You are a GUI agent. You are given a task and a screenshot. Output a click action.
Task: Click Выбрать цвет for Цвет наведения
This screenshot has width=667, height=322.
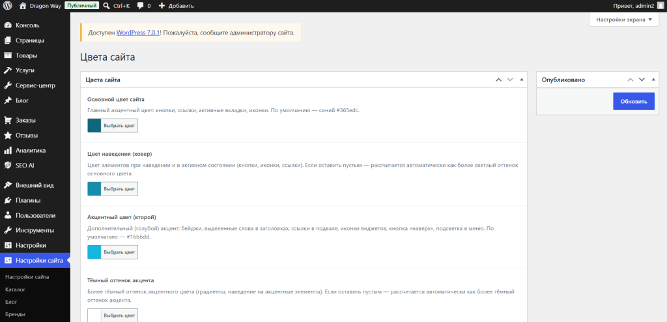120,188
